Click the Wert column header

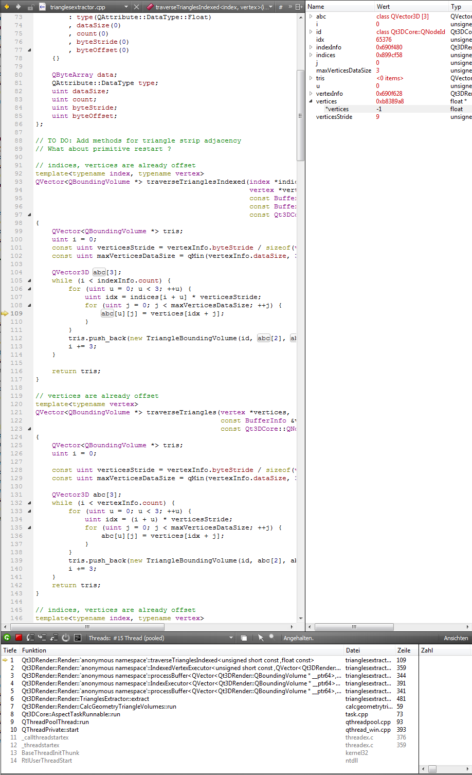pos(384,7)
